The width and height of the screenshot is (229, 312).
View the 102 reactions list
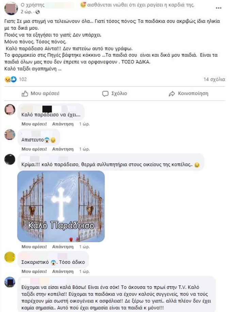pos(23,79)
